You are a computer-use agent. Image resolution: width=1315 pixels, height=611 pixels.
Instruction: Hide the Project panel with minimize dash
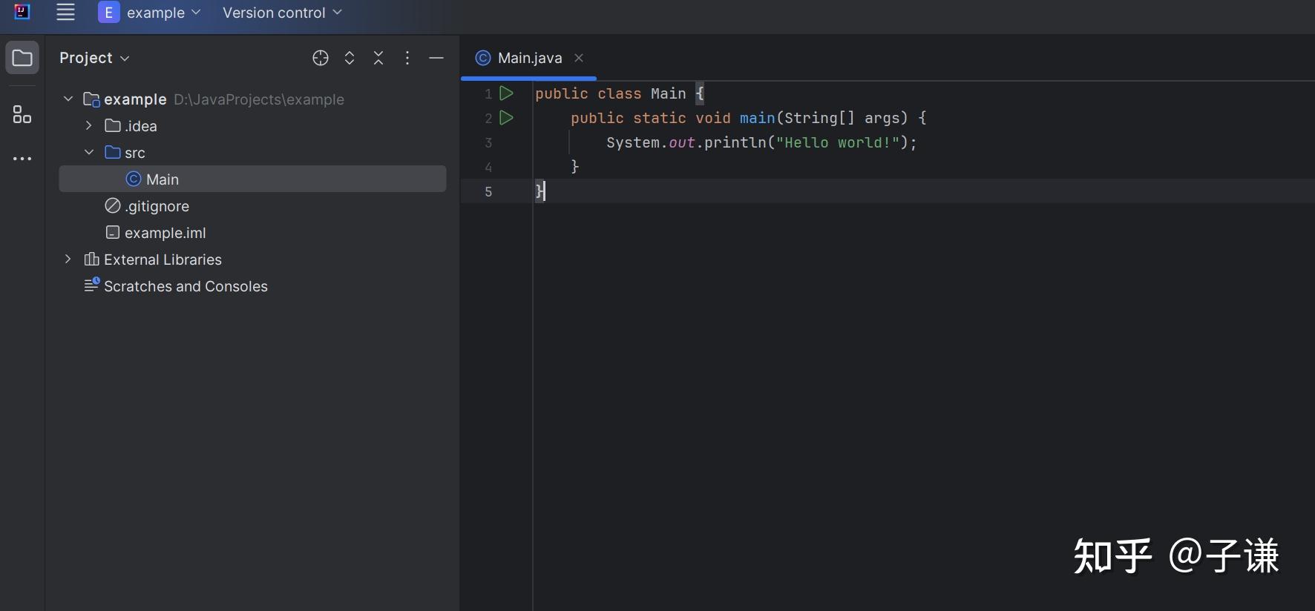click(x=436, y=58)
